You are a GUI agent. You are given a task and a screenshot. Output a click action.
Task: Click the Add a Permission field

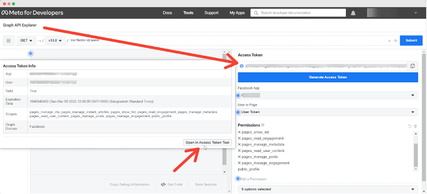[x=328, y=179]
